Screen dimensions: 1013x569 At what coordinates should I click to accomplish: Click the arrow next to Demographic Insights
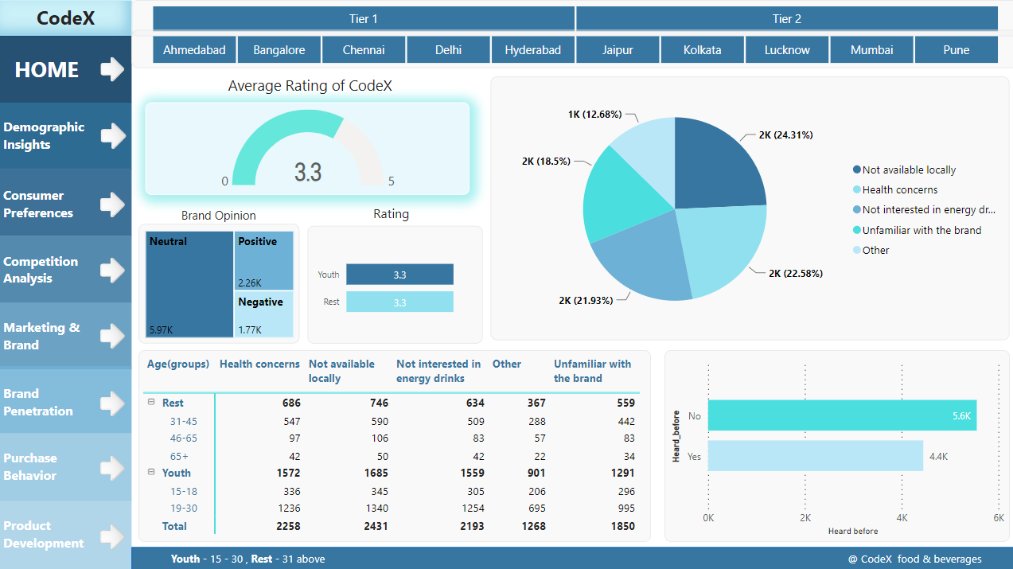pos(112,135)
